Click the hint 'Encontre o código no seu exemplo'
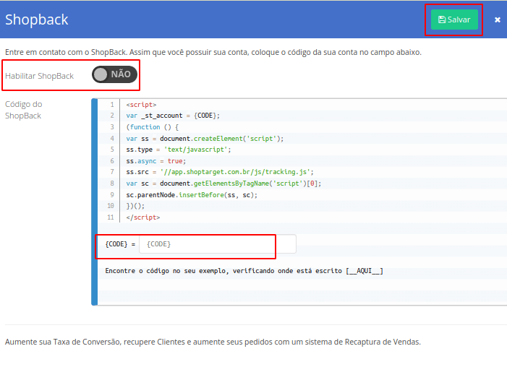 244,271
